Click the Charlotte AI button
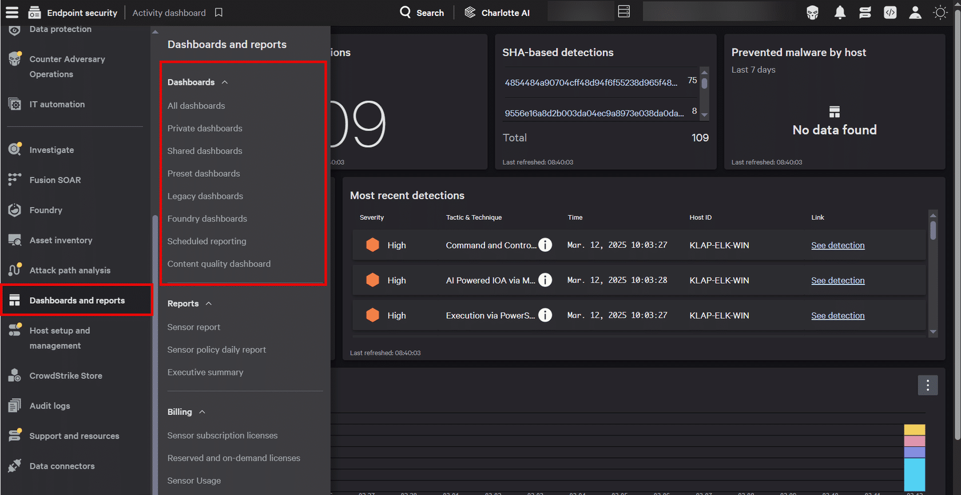Screen dimensions: 961x495 point(497,13)
